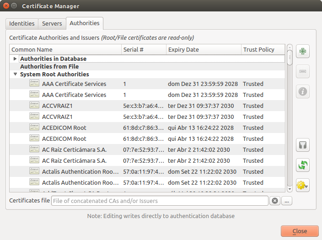Click the vertical scrollbar down arrow
This screenshot has height=240, width=322.
click(289, 188)
